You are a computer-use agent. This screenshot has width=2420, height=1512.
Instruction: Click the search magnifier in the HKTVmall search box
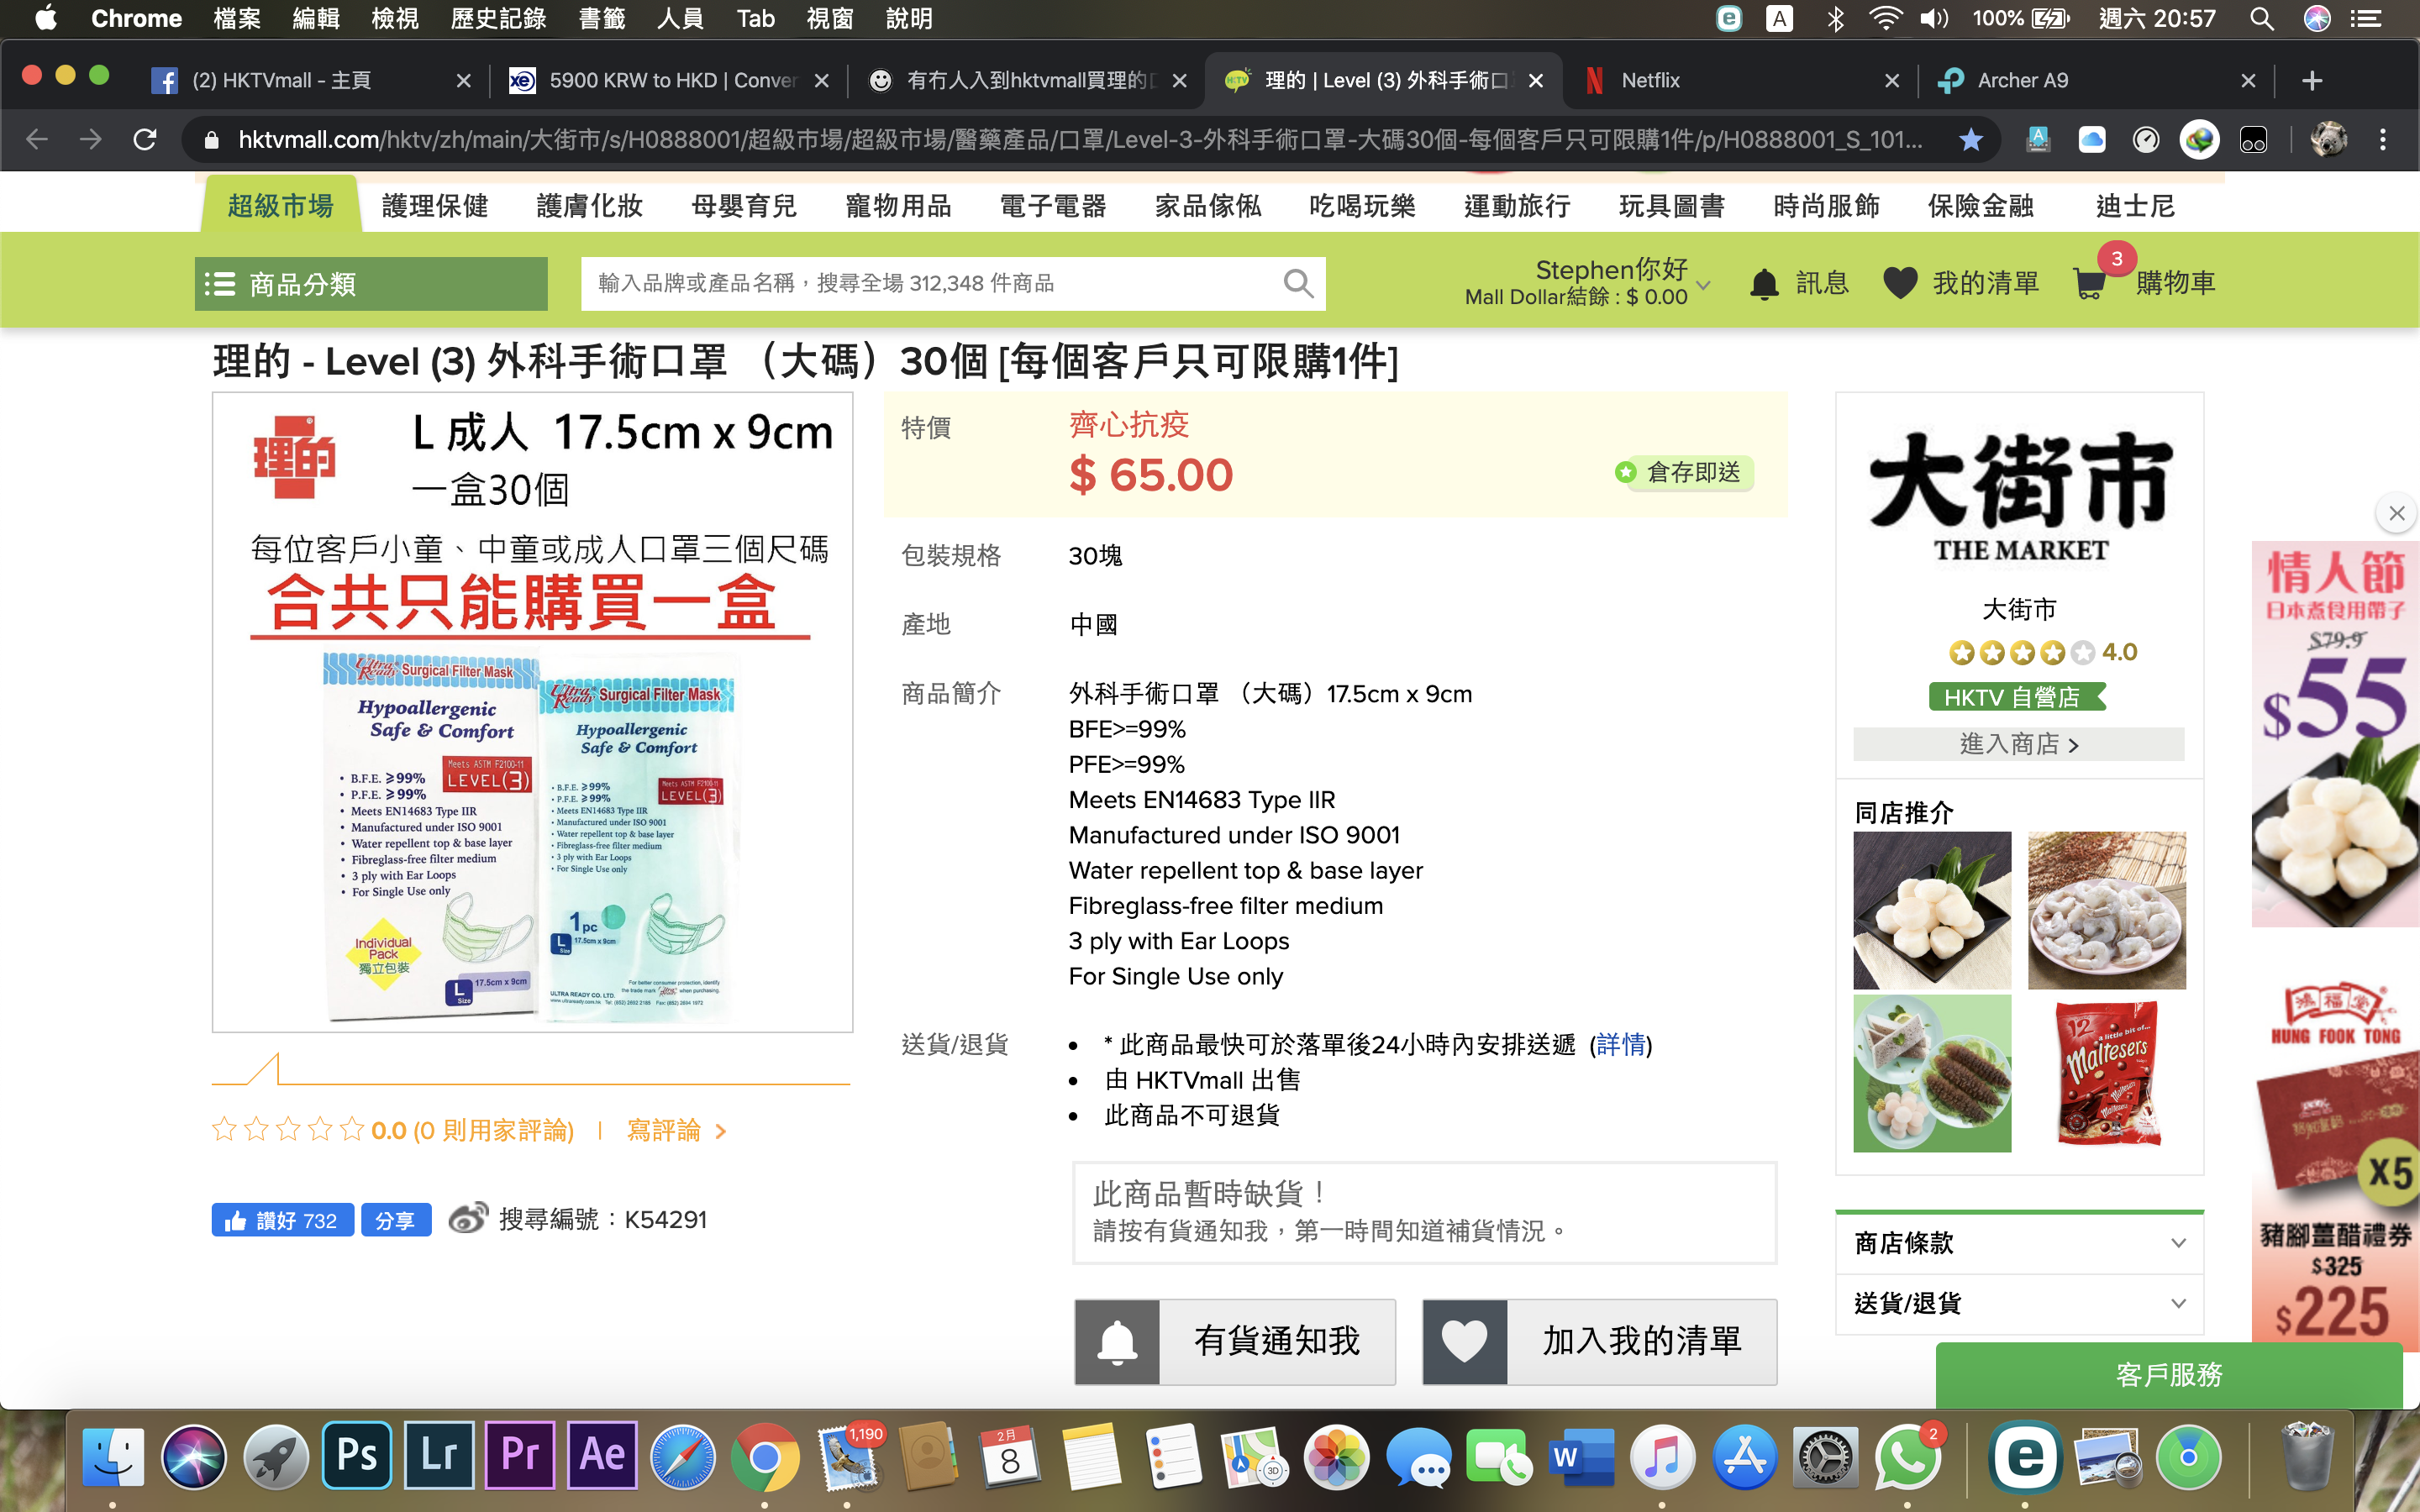[1298, 284]
